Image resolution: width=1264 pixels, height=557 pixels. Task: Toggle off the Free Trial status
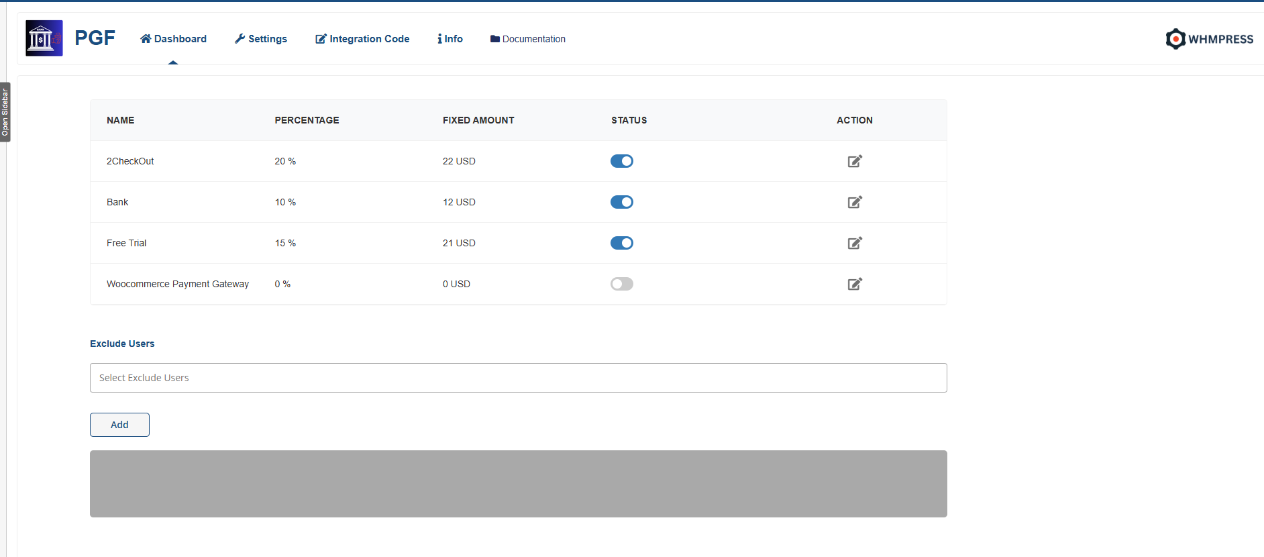click(x=621, y=243)
